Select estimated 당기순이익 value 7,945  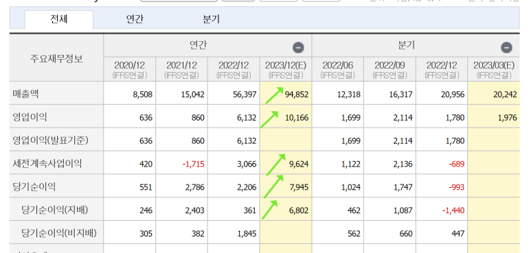pyautogui.click(x=299, y=187)
